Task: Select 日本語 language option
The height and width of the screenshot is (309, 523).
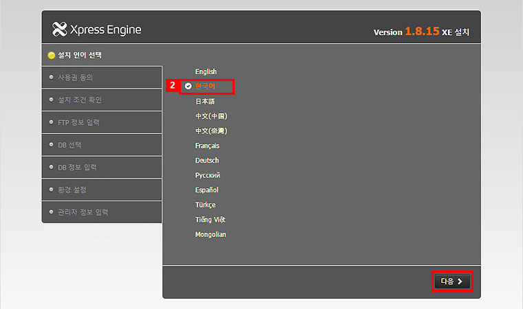Action: tap(205, 101)
